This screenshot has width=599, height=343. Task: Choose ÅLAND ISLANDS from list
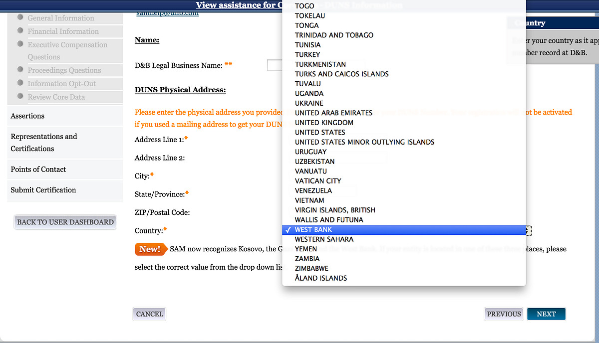(320, 278)
